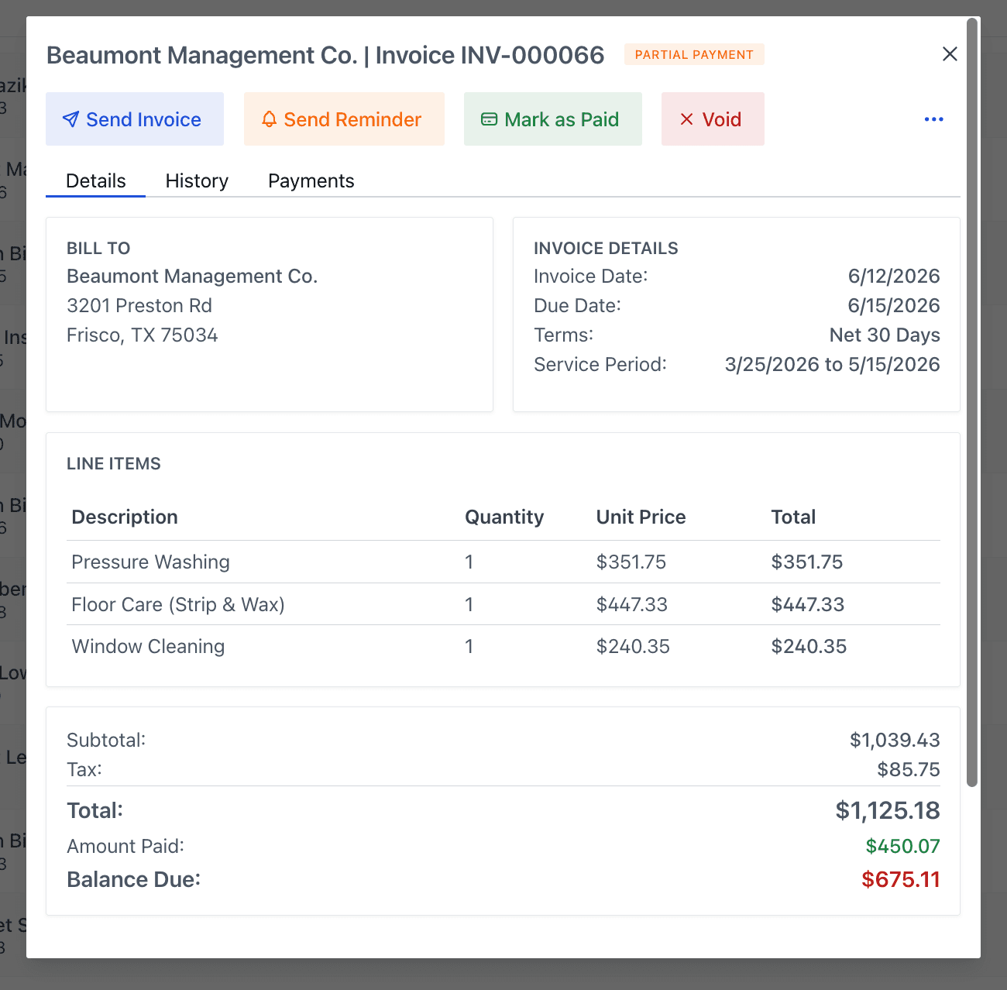Click the Terms: label
Viewport: 1007px width, 990px height.
click(x=564, y=335)
